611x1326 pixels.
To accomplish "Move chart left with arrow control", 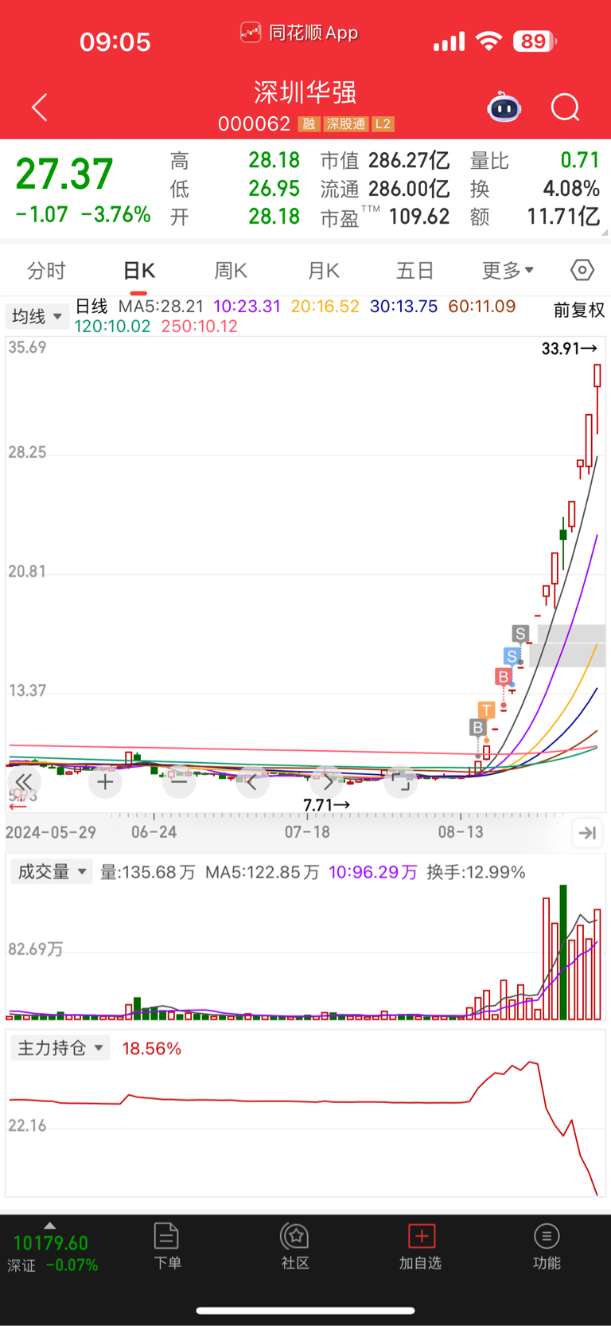I will (252, 782).
